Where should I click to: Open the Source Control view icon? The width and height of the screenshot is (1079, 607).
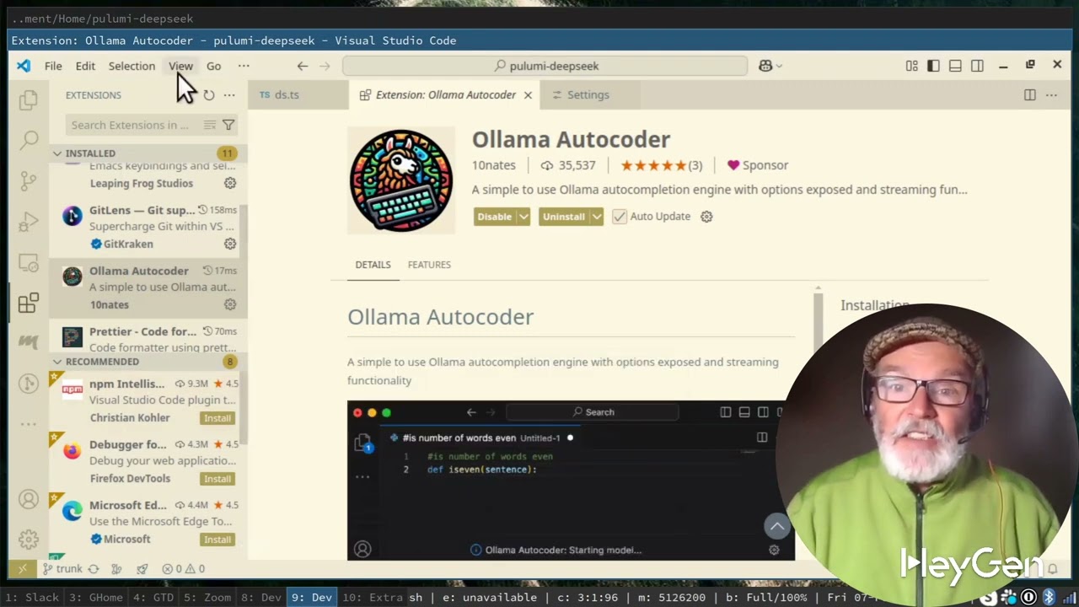click(29, 180)
